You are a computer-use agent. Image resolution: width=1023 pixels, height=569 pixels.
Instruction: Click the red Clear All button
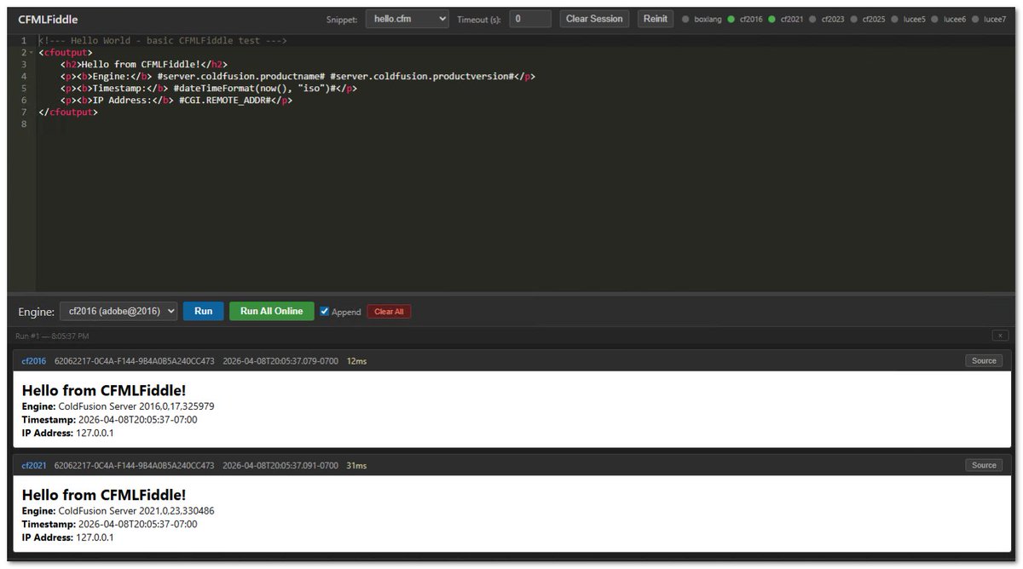pos(389,312)
